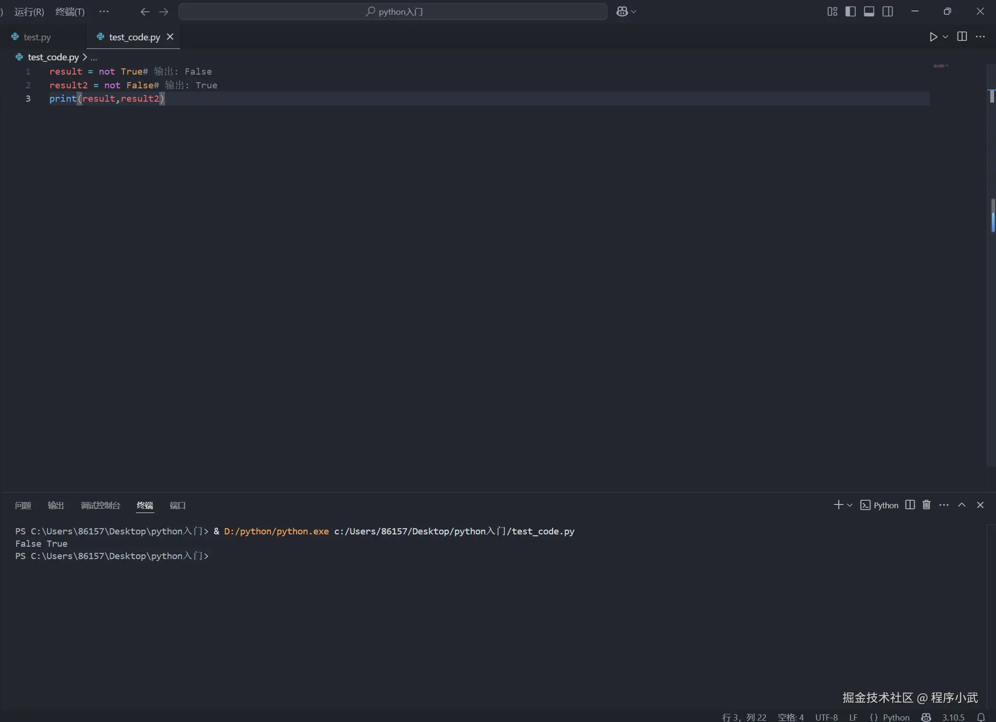Screen dimensions: 996x722
Task: Toggle the secondary sidebar visibility
Action: tap(888, 11)
